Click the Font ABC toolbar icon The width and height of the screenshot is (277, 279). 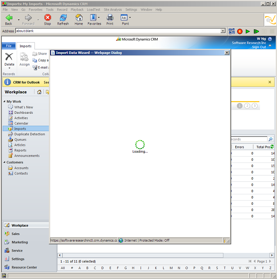pos(124,18)
